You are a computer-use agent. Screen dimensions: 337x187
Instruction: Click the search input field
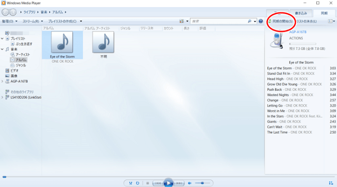[219, 21]
